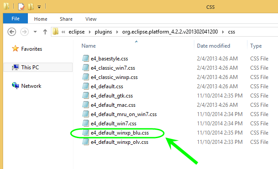Select file e4_default.css
The image size is (278, 169).
pos(107,86)
